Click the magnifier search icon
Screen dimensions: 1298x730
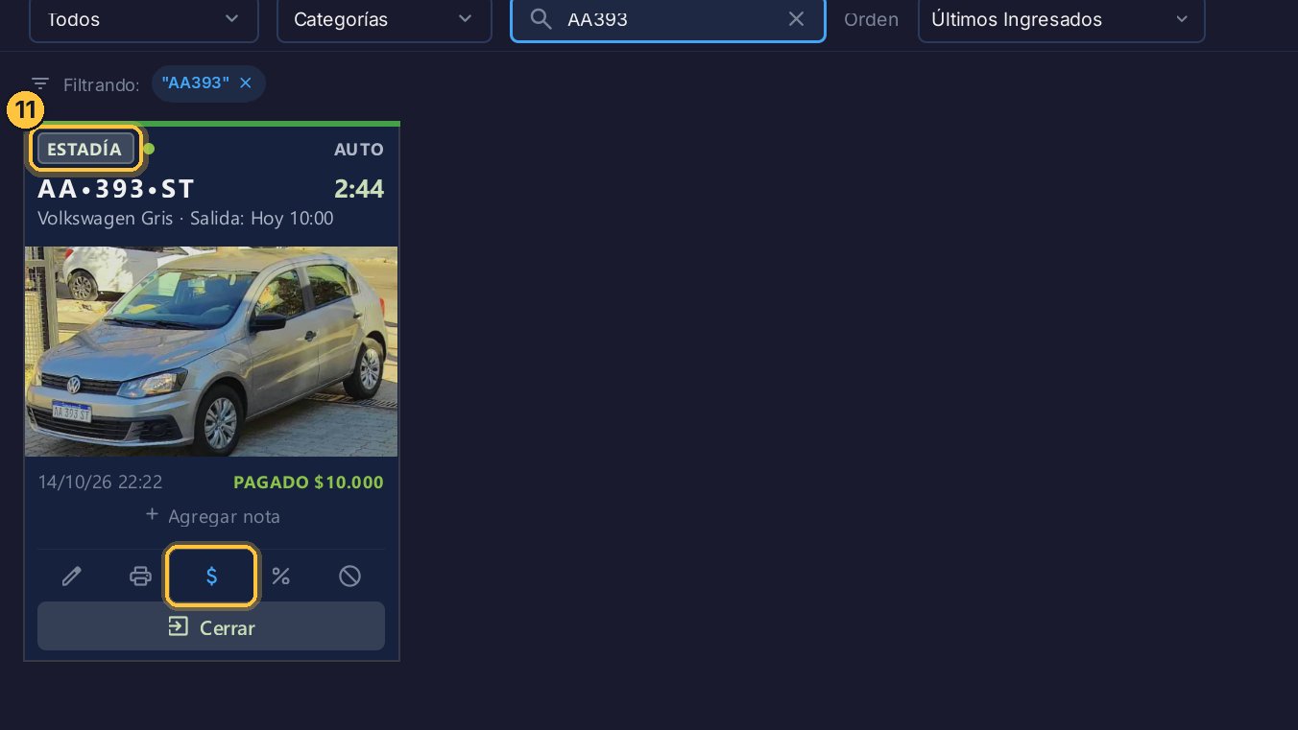541,19
